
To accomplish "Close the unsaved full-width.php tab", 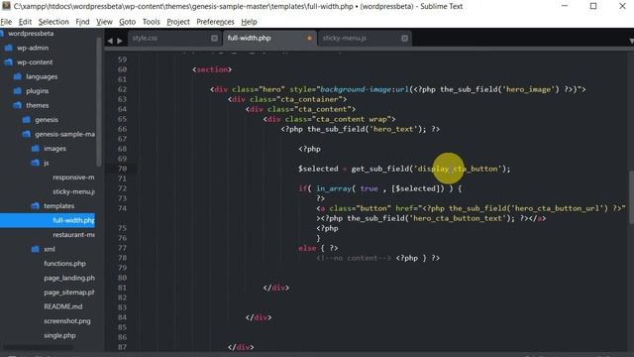I will [x=309, y=38].
